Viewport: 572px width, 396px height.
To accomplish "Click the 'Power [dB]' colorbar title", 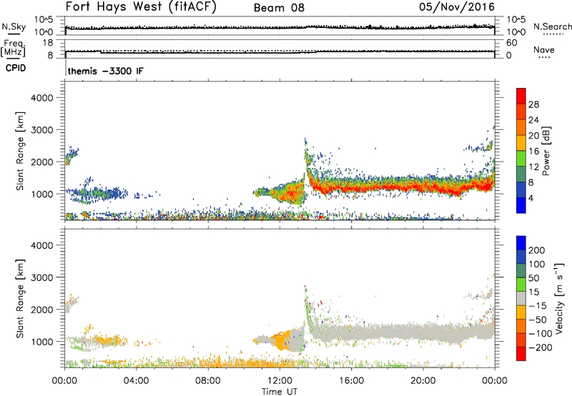I will pos(546,151).
